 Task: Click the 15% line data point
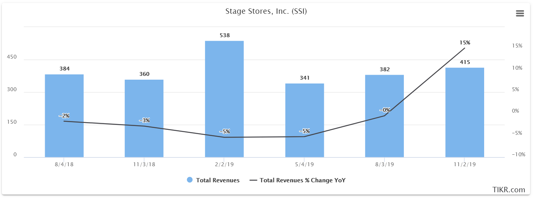pyautogui.click(x=465, y=48)
